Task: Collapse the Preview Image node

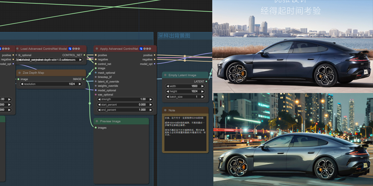Action: coord(97,121)
